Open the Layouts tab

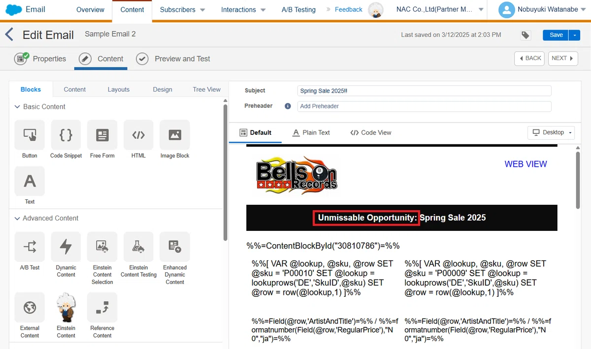(119, 90)
